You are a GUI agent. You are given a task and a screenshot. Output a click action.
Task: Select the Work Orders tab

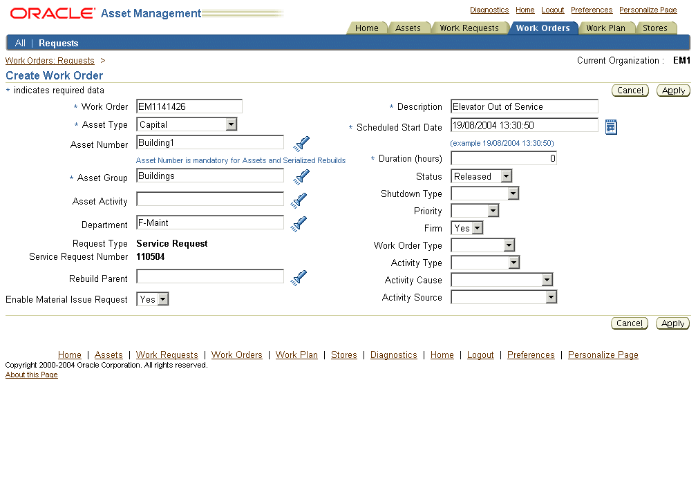(543, 28)
